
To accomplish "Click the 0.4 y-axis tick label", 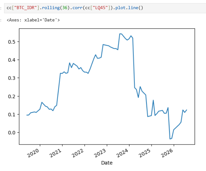I will pos(12,60).
